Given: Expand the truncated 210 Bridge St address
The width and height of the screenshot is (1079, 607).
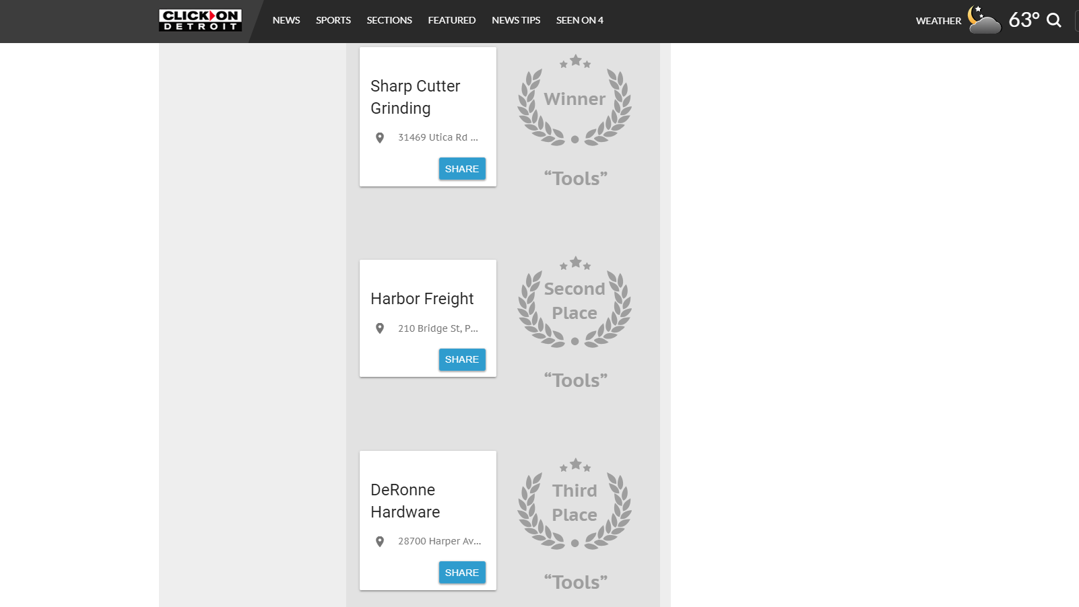Looking at the screenshot, I should [x=438, y=328].
